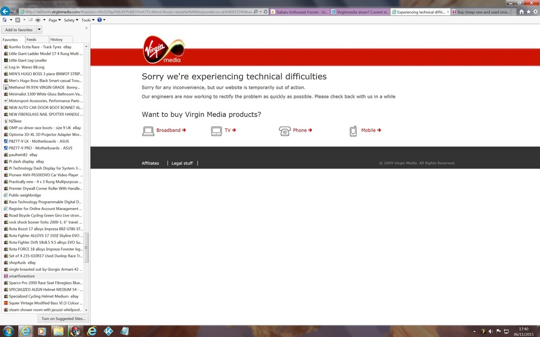Click the Read mail icon in command bar
This screenshot has width=540, height=337.
(30, 20)
